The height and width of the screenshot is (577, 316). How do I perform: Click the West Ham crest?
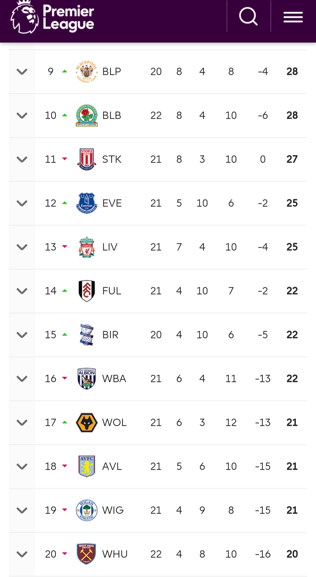(x=86, y=554)
